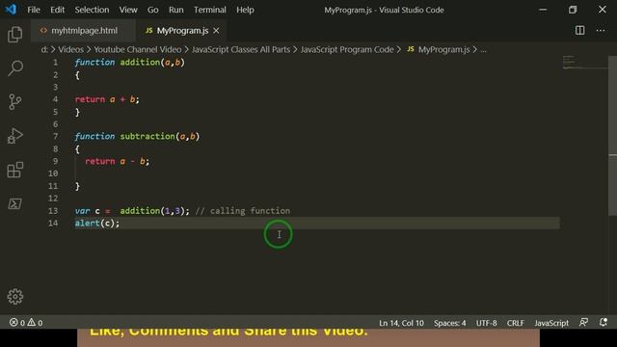
Task: Open the Edit menu
Action: 57,10
